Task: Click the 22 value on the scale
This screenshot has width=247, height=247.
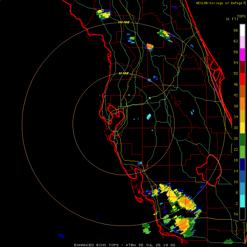Action: pyautogui.click(x=236, y=149)
